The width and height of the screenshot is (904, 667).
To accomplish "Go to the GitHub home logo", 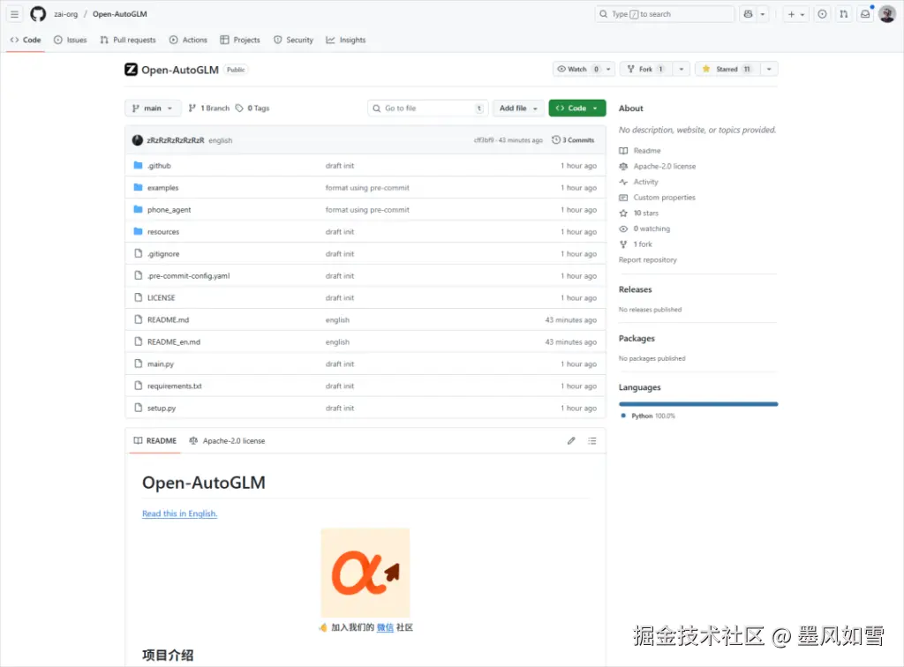I will coord(38,14).
